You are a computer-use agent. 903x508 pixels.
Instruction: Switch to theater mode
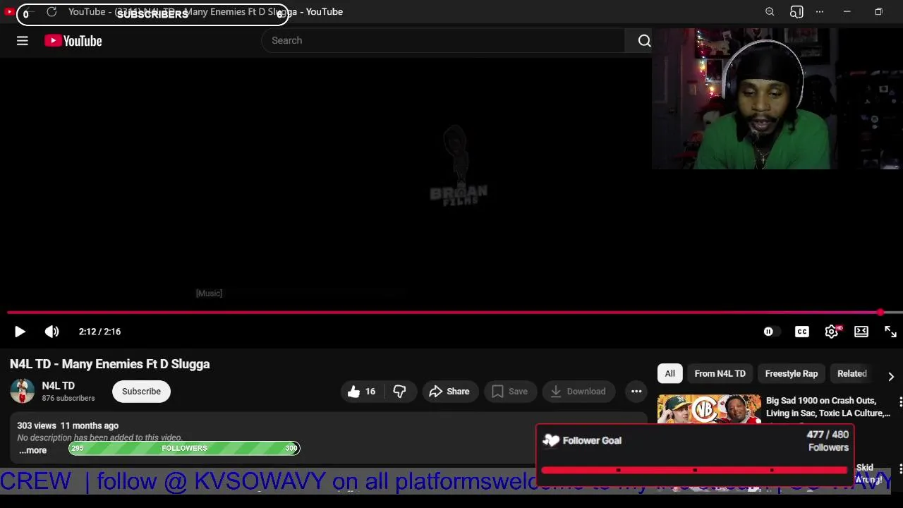(x=861, y=332)
